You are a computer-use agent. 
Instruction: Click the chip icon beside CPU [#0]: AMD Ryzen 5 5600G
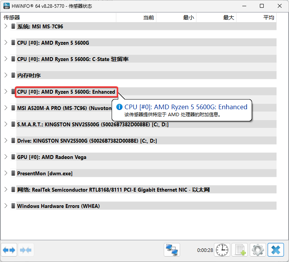point(13,42)
